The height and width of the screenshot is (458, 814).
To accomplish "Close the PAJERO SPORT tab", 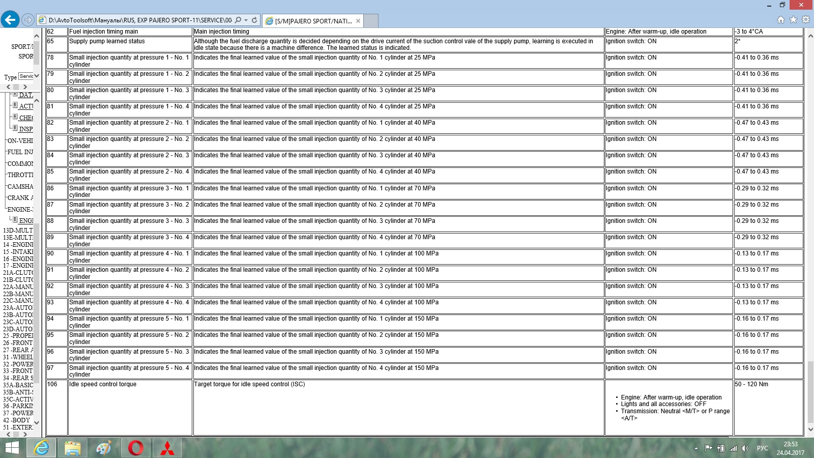I will pyautogui.click(x=358, y=21).
